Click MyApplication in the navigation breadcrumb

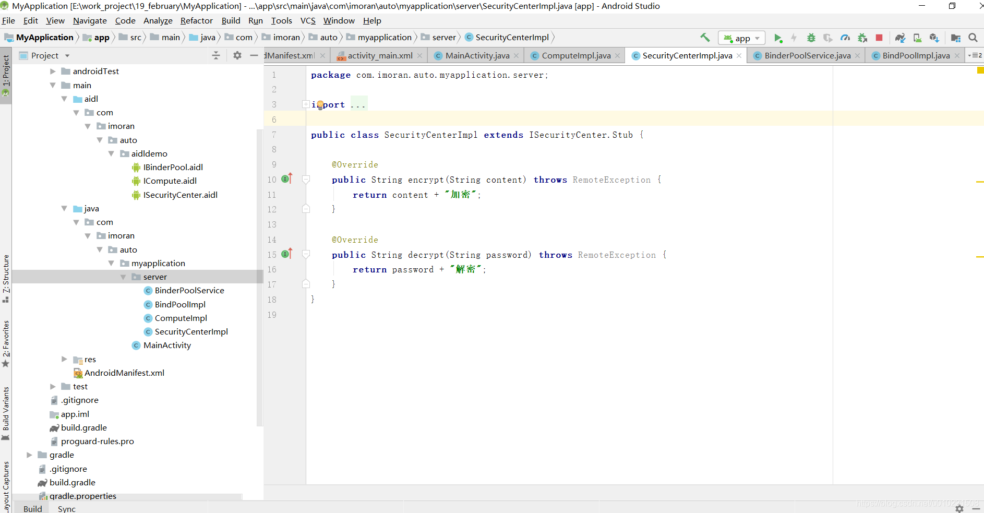click(x=39, y=37)
